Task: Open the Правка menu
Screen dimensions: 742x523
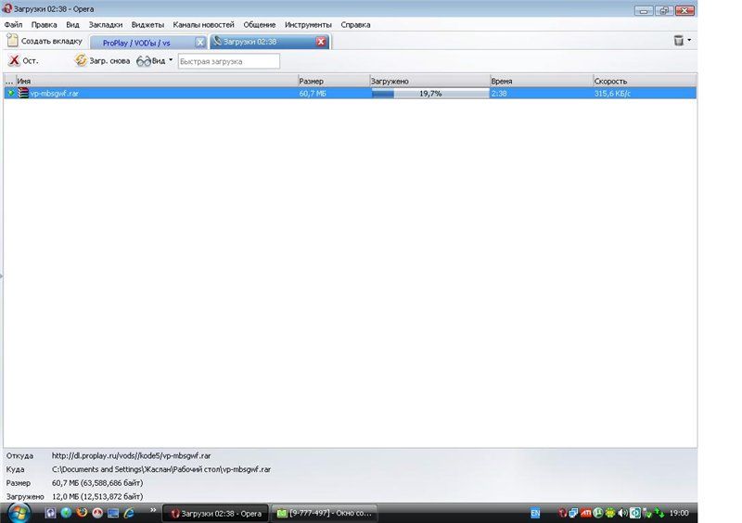Action: coord(44,25)
